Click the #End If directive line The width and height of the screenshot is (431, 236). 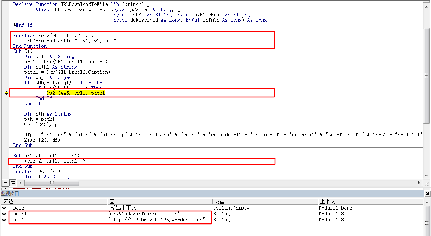23,25
